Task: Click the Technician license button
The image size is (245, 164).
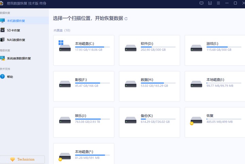Action: point(22,159)
